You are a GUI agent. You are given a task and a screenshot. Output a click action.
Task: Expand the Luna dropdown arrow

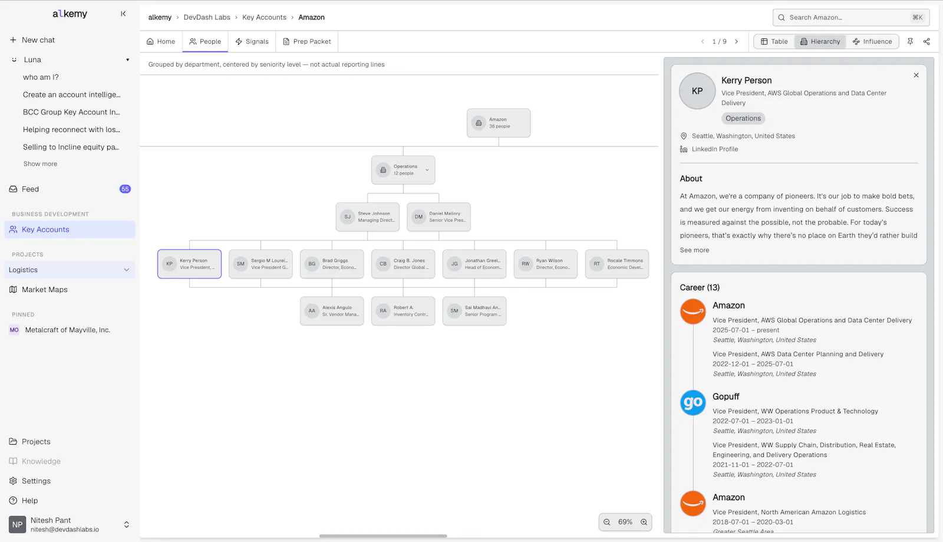(x=128, y=60)
